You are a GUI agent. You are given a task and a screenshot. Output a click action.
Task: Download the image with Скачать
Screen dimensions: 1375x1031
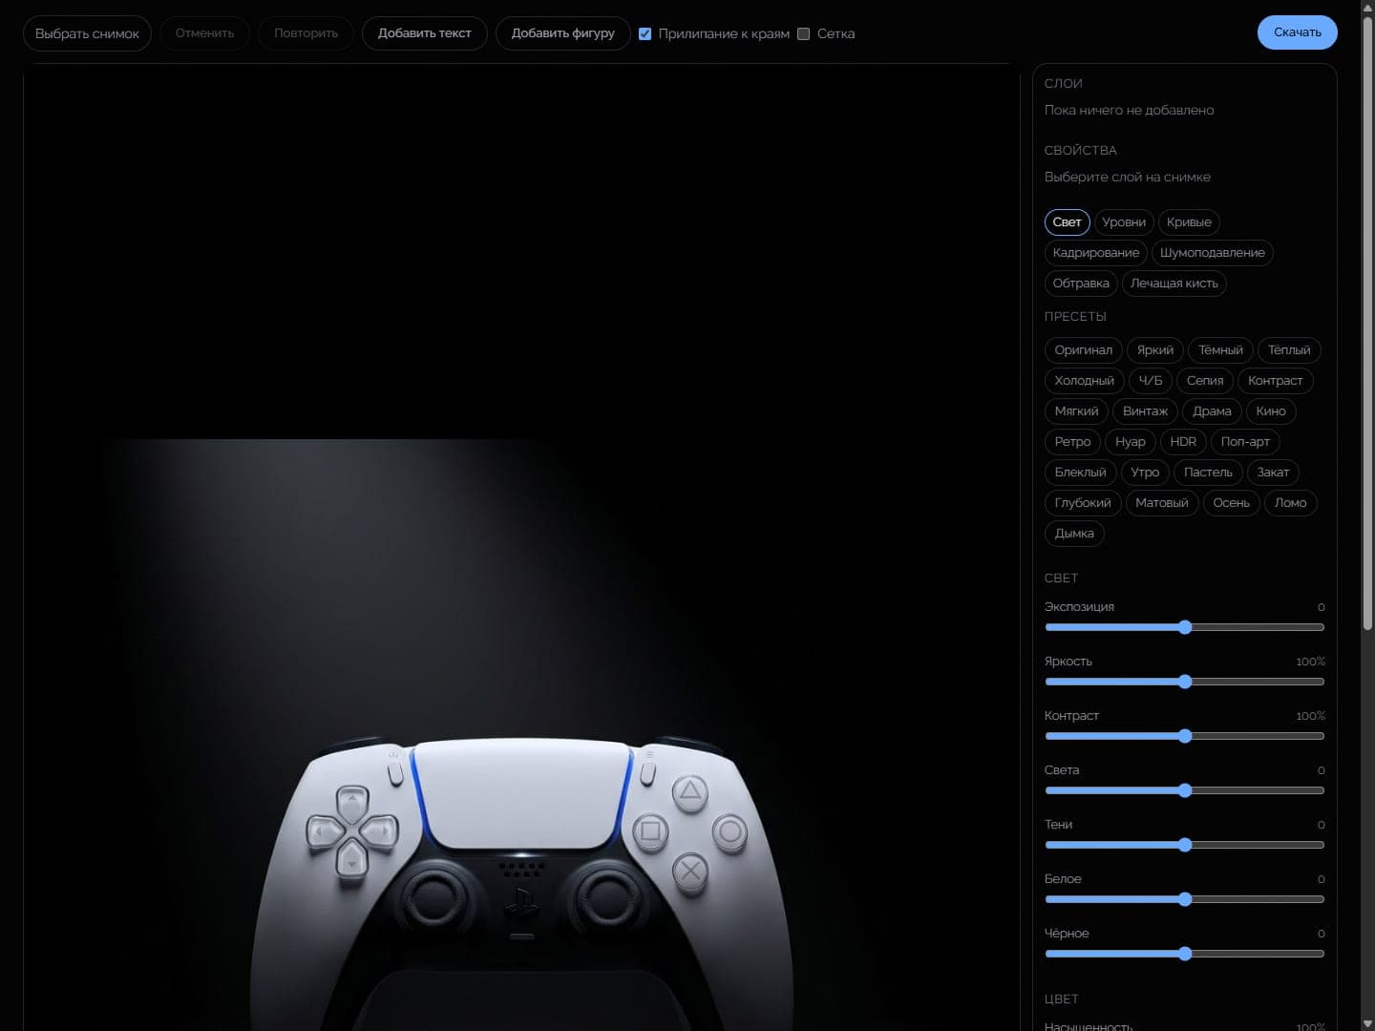(x=1298, y=32)
